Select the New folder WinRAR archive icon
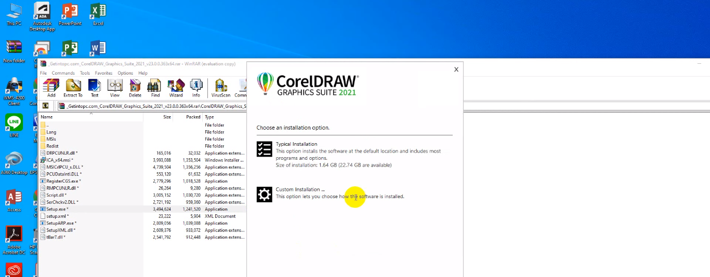This screenshot has width=710, height=277. coord(14,51)
